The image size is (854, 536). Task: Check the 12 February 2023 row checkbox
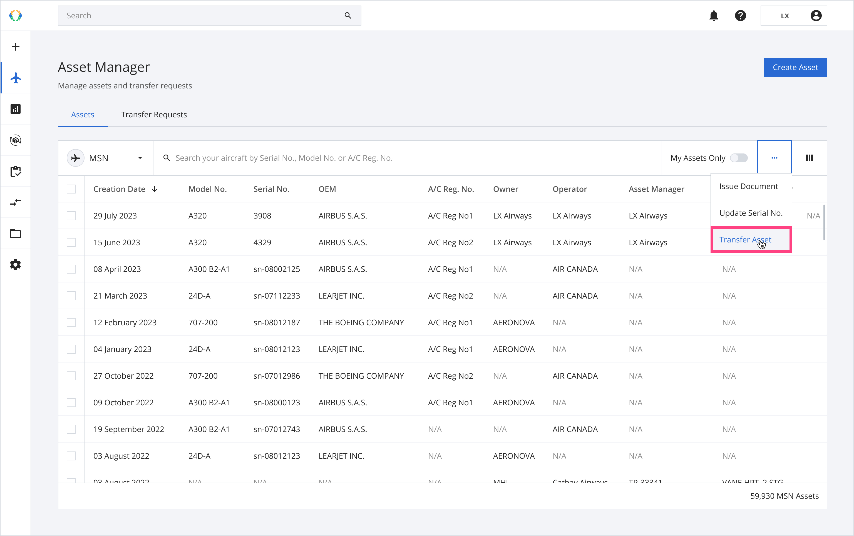coord(71,322)
